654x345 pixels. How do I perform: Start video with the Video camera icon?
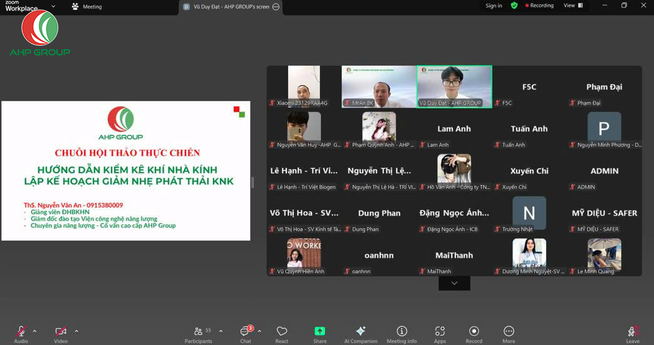(x=61, y=331)
